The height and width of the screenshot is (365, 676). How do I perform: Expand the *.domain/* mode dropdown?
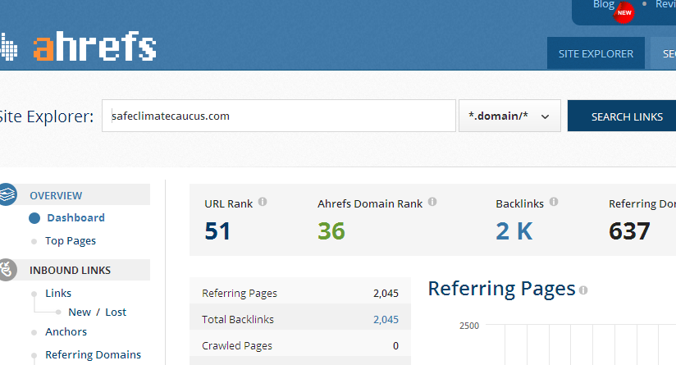pyautogui.click(x=509, y=116)
